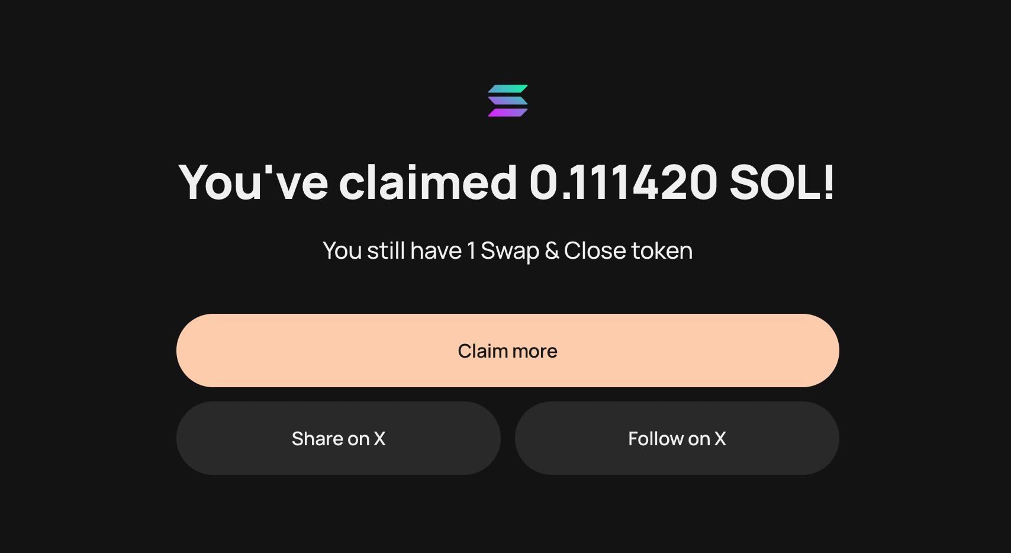Image resolution: width=1011 pixels, height=553 pixels.
Task: Open Follow on X link
Action: (x=677, y=438)
